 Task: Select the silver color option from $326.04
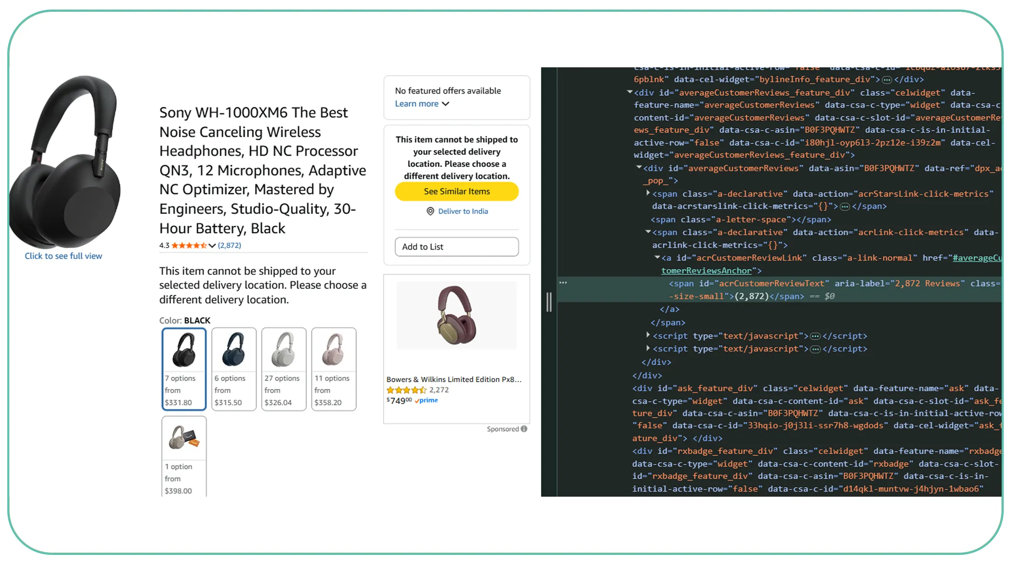(x=284, y=369)
